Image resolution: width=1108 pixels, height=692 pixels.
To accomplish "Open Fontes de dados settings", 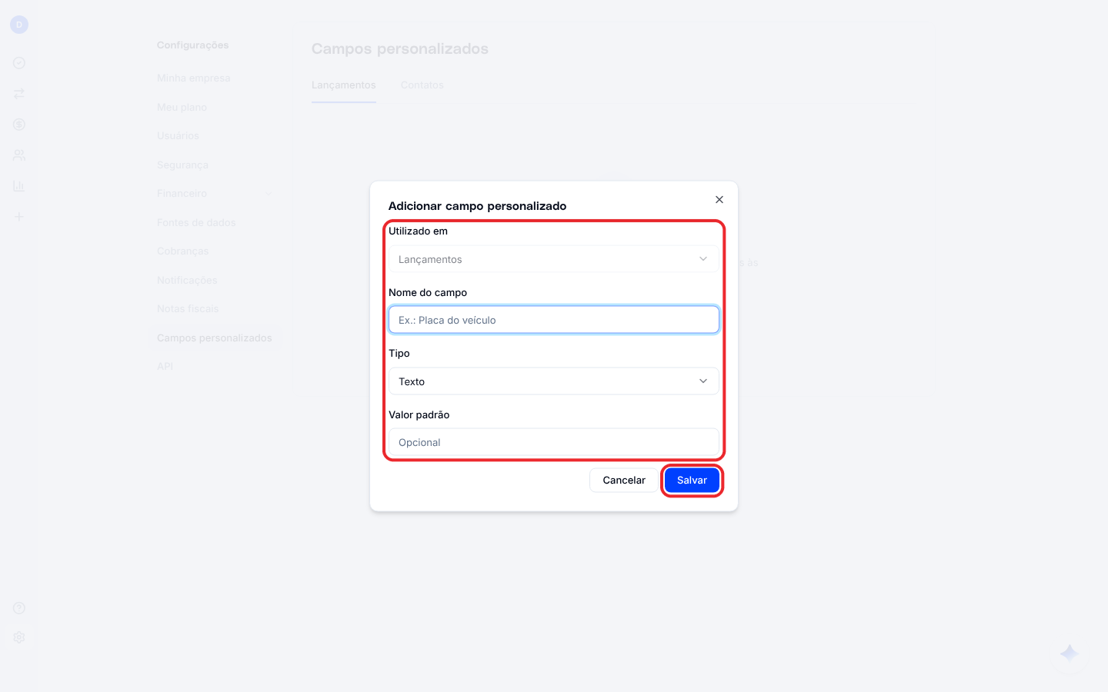I will pyautogui.click(x=197, y=223).
